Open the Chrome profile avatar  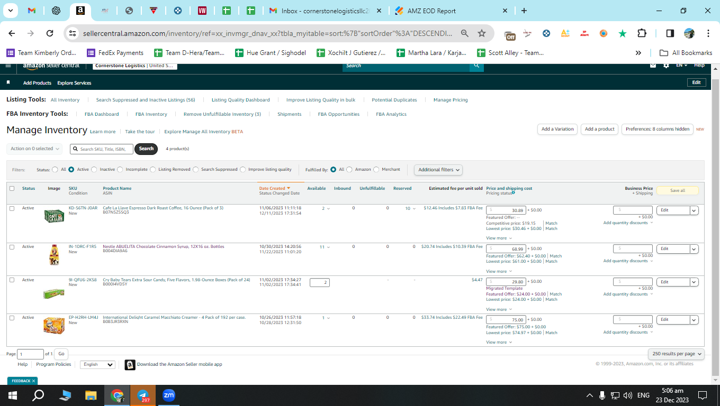point(689,33)
